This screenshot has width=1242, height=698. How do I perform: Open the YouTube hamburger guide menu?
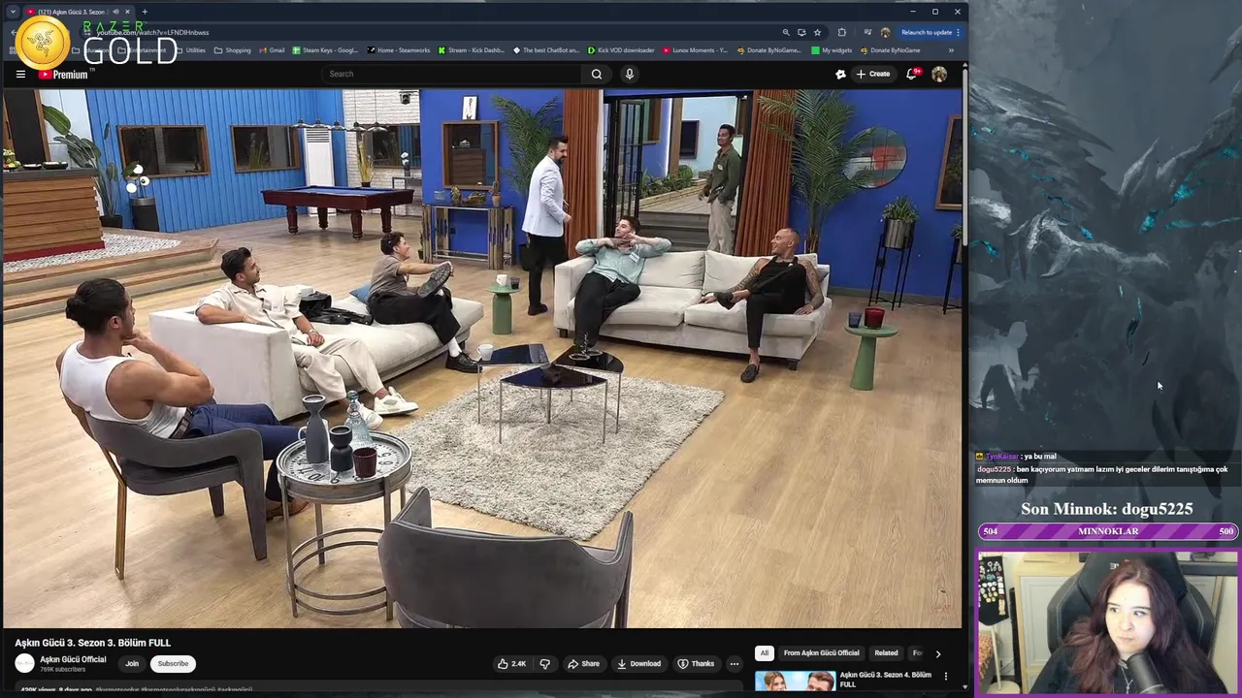pos(20,74)
